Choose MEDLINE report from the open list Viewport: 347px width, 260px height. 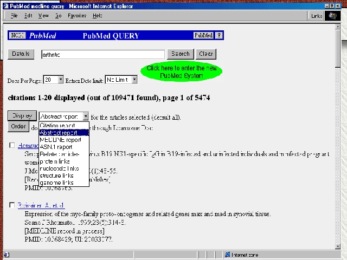[60, 140]
